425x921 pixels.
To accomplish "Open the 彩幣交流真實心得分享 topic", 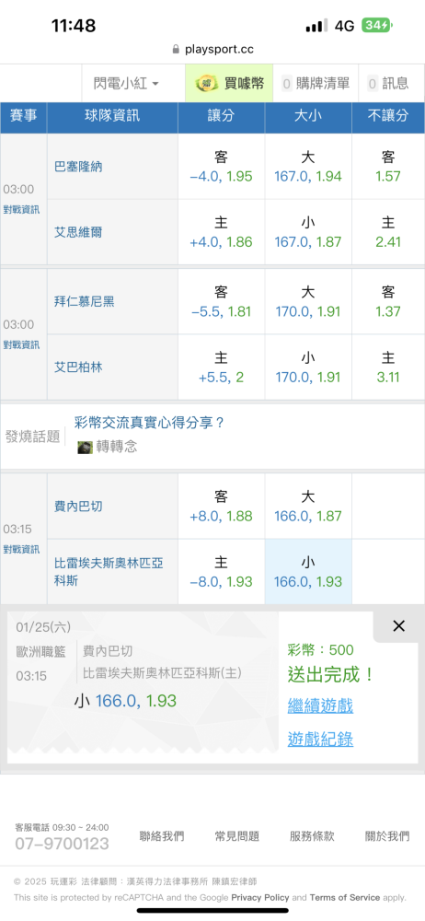I will point(150,423).
